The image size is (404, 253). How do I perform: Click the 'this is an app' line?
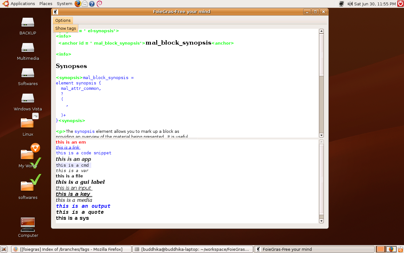[73, 159]
